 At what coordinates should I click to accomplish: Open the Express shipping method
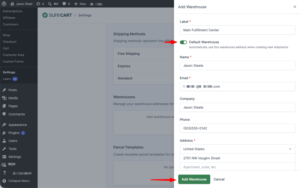click(144, 66)
